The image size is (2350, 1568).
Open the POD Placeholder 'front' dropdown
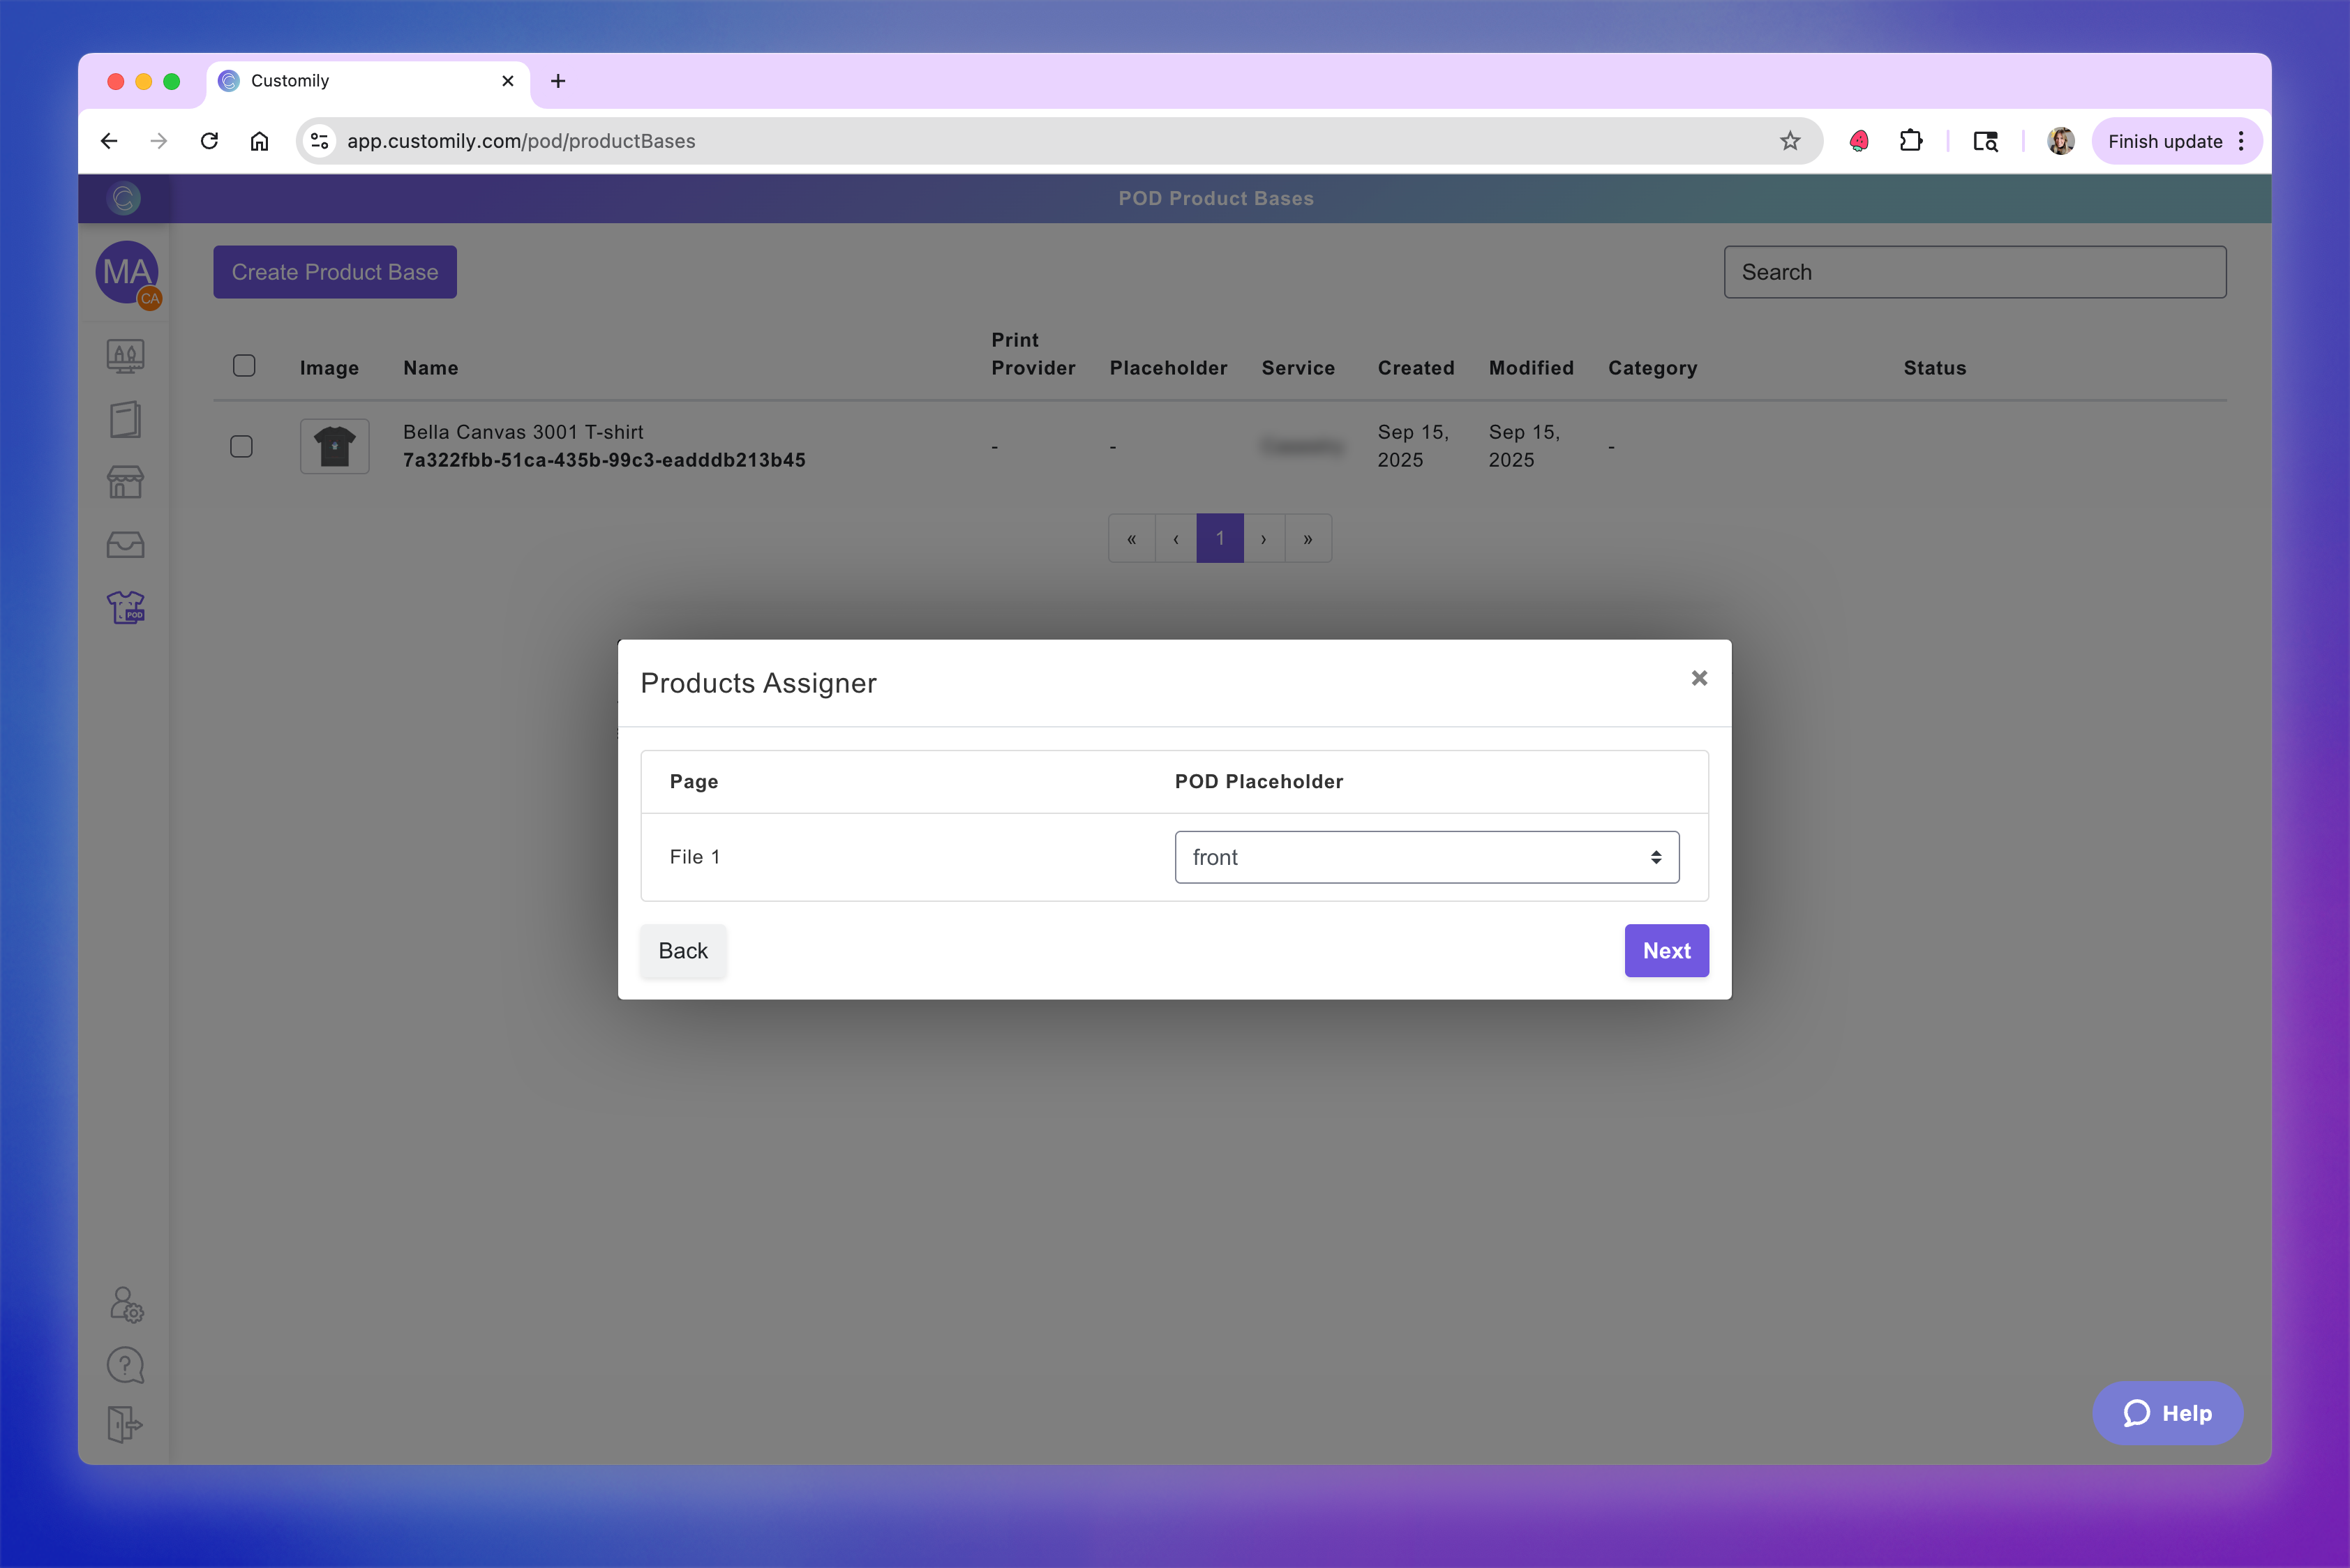pos(1425,857)
